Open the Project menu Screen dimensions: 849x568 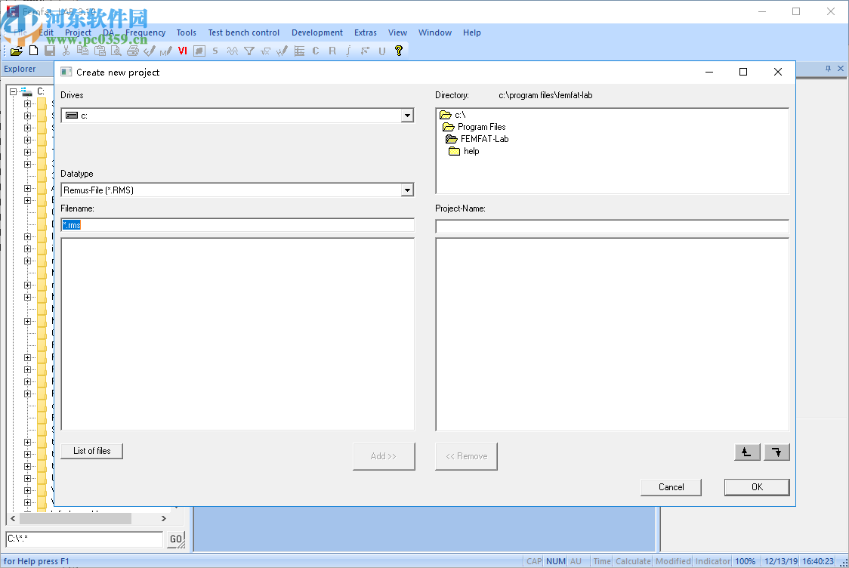click(x=78, y=32)
